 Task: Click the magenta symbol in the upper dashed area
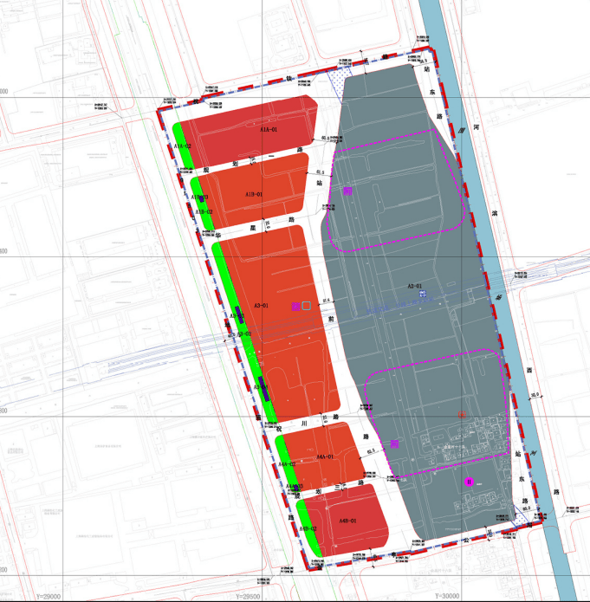click(x=347, y=191)
